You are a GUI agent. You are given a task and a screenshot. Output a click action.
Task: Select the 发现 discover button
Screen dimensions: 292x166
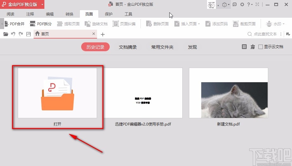pos(192,47)
